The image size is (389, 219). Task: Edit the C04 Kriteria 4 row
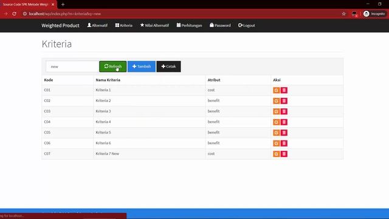[x=276, y=122]
